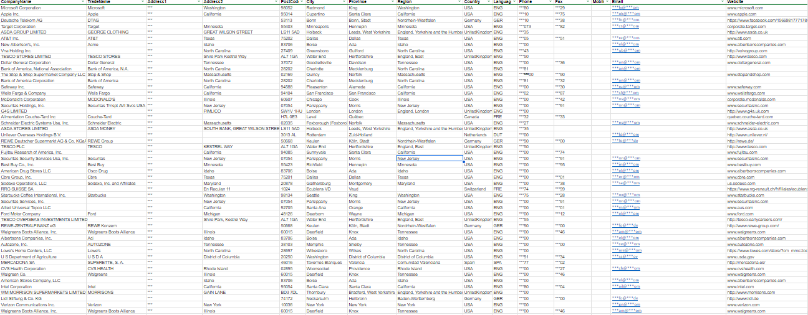
Task: Select the Rotterdam city cell
Action: (x=327, y=135)
